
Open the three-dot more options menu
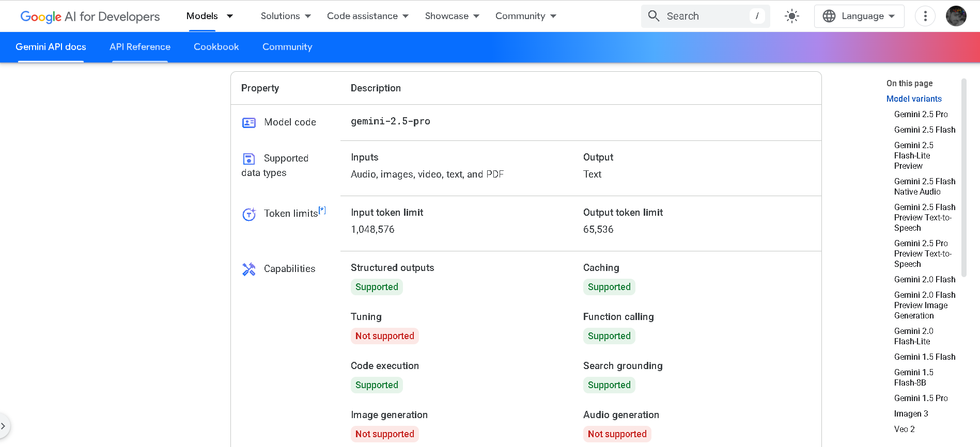[x=925, y=16]
